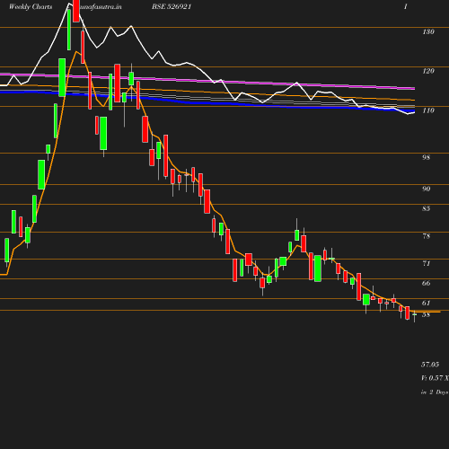
Task: Click the 71 price axis label
Action: [427, 263]
